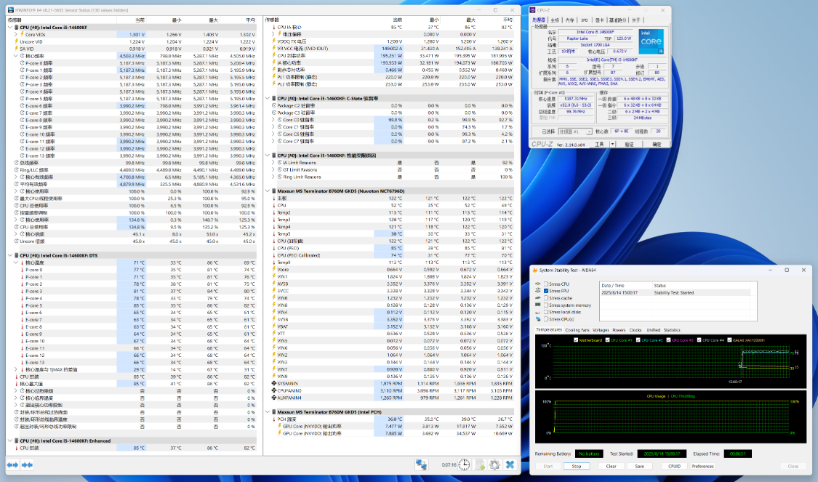Reset the HWiNFO elapsed-time clock icon
This screenshot has width=818, height=482.
[464, 465]
